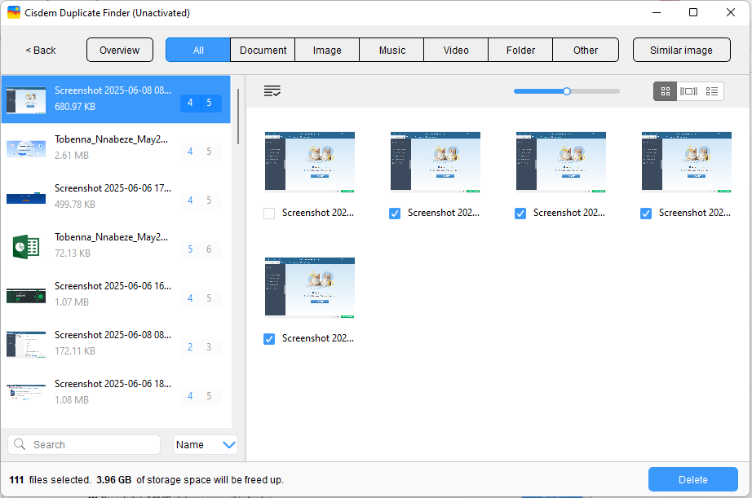The height and width of the screenshot is (498, 752).
Task: Switch to list details view
Action: tap(712, 91)
